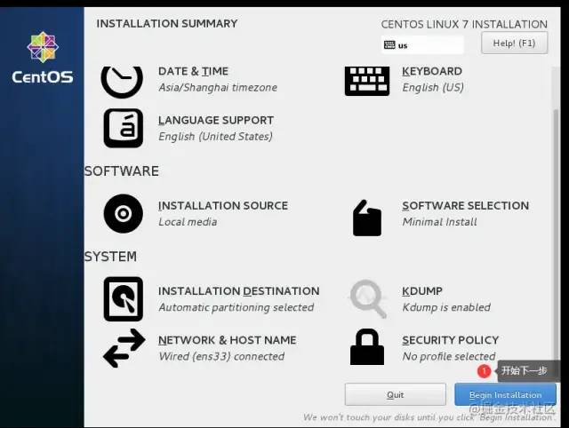
Task: Open Help with Help! (F1) button
Action: (514, 44)
